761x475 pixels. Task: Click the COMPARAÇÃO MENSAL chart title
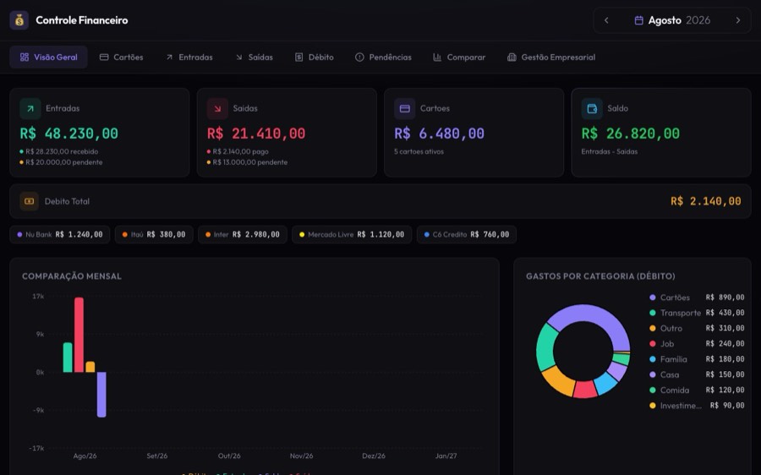tap(72, 276)
